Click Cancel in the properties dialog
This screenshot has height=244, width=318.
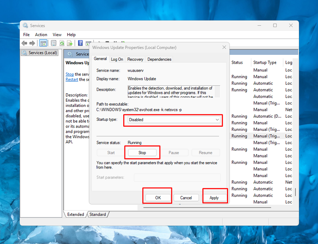pyautogui.click(x=186, y=198)
